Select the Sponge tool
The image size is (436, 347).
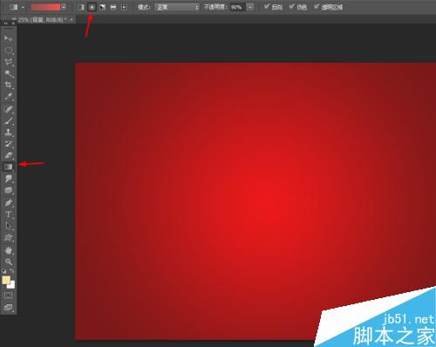coord(8,190)
